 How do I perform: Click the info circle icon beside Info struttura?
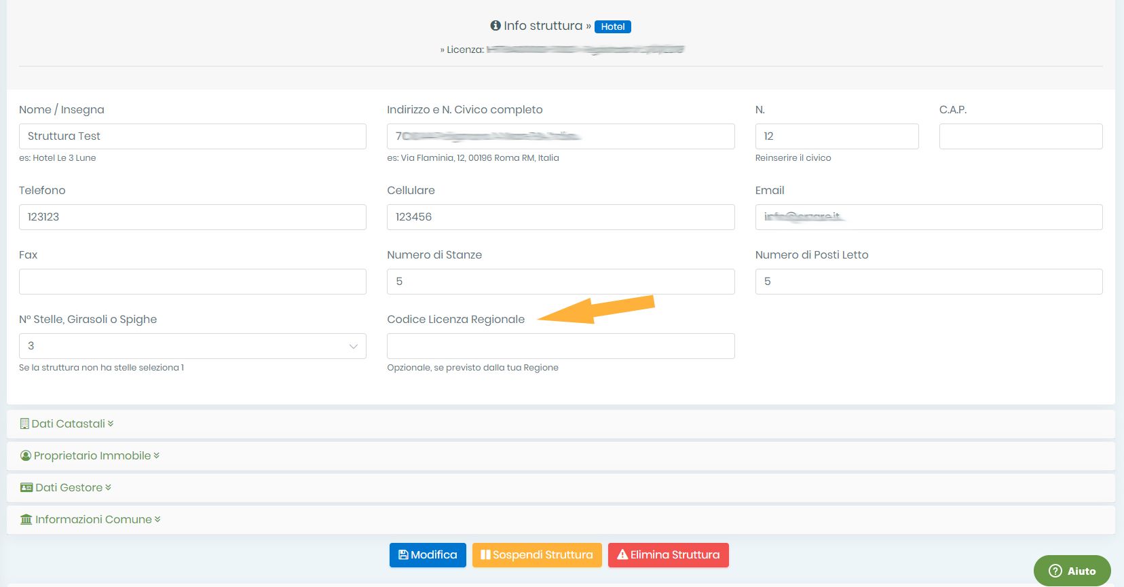495,26
